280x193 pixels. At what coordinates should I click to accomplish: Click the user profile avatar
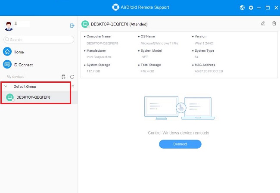click(x=8, y=25)
